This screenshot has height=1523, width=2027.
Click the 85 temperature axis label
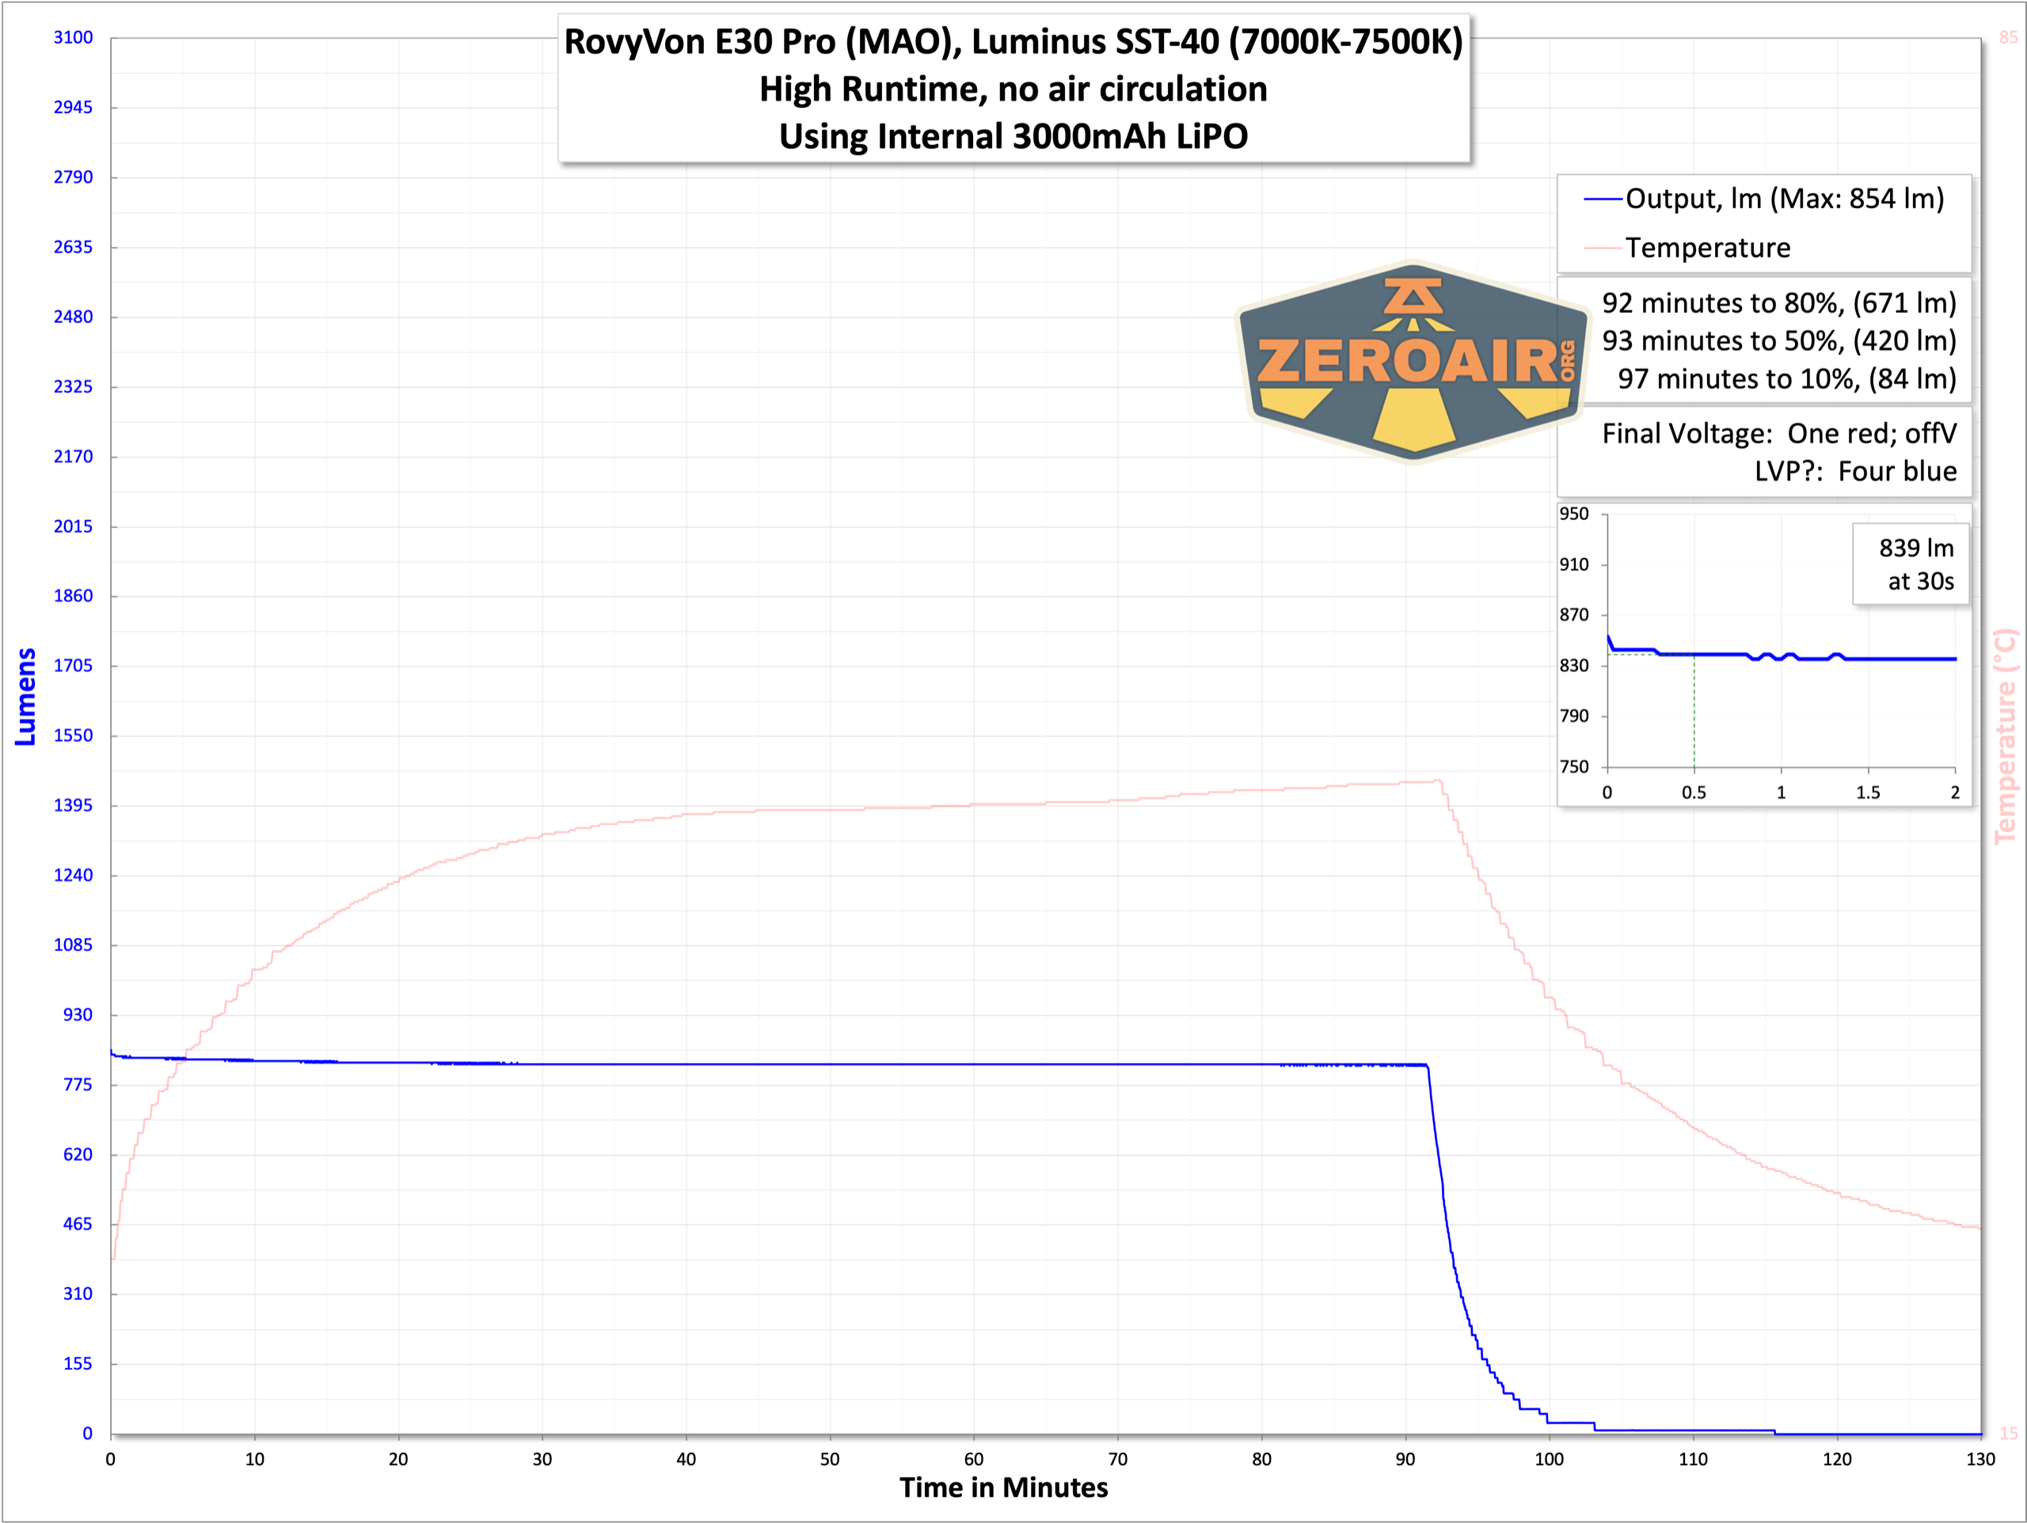[x=2007, y=37]
